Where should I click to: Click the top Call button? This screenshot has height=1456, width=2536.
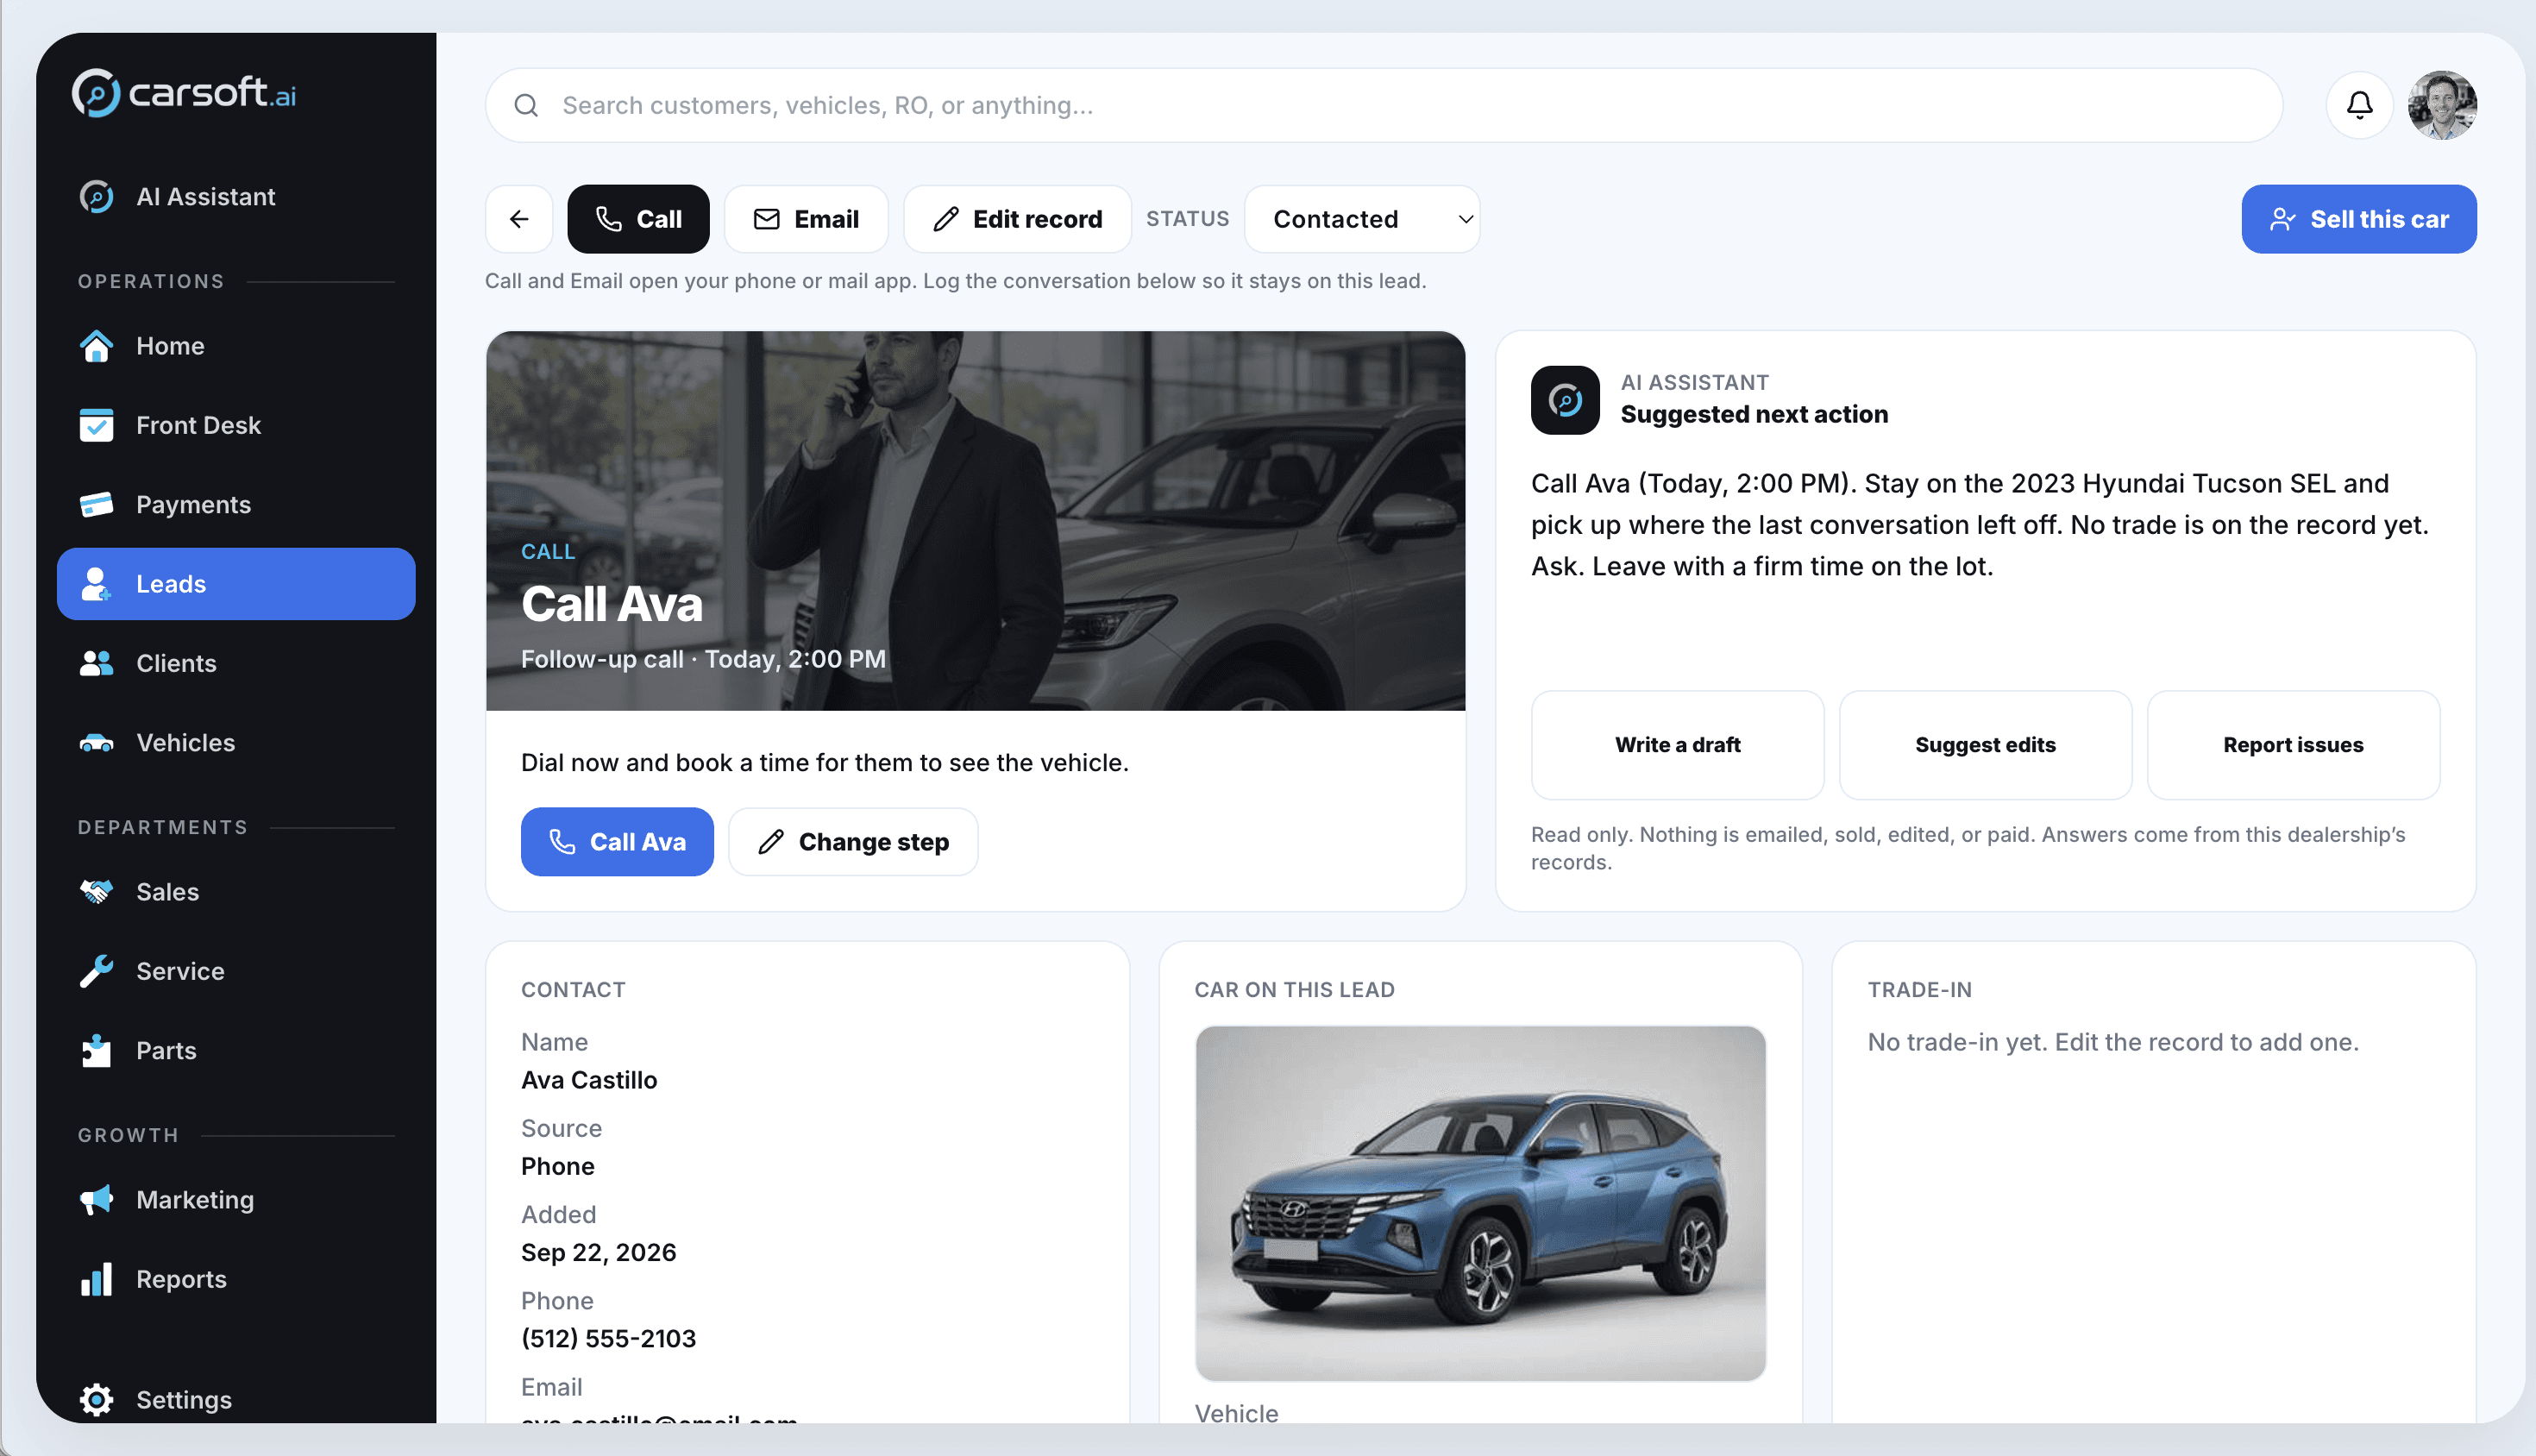pos(638,219)
